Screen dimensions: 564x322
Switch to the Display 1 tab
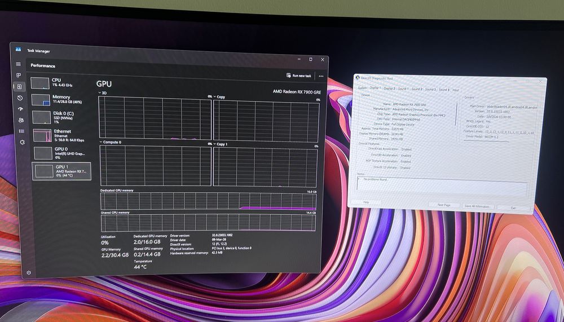375,88
